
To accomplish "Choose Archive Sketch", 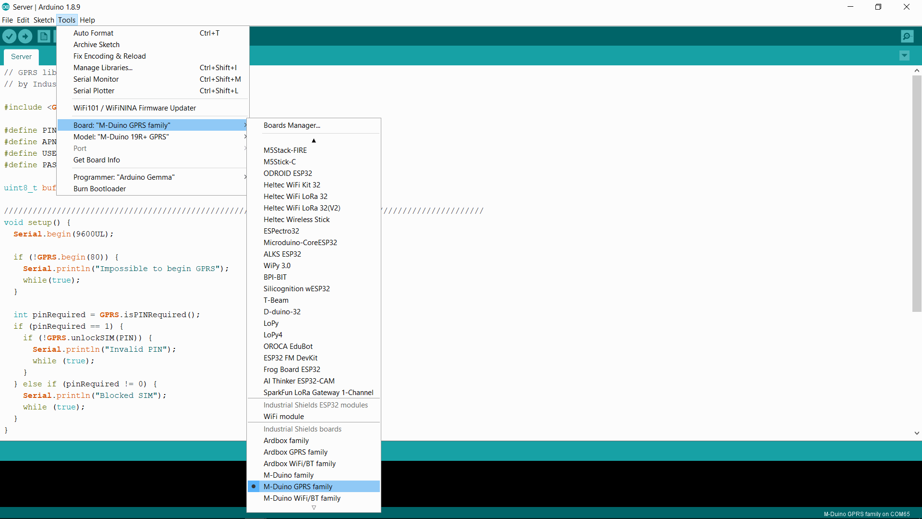I will (x=153, y=44).
